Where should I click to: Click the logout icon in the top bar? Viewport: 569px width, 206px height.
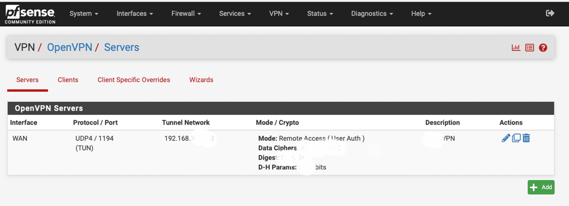(550, 13)
